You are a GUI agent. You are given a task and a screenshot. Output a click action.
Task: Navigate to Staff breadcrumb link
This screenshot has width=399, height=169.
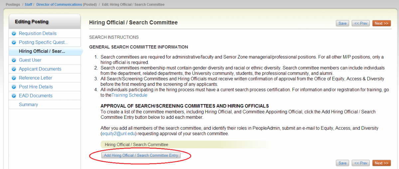point(29,5)
